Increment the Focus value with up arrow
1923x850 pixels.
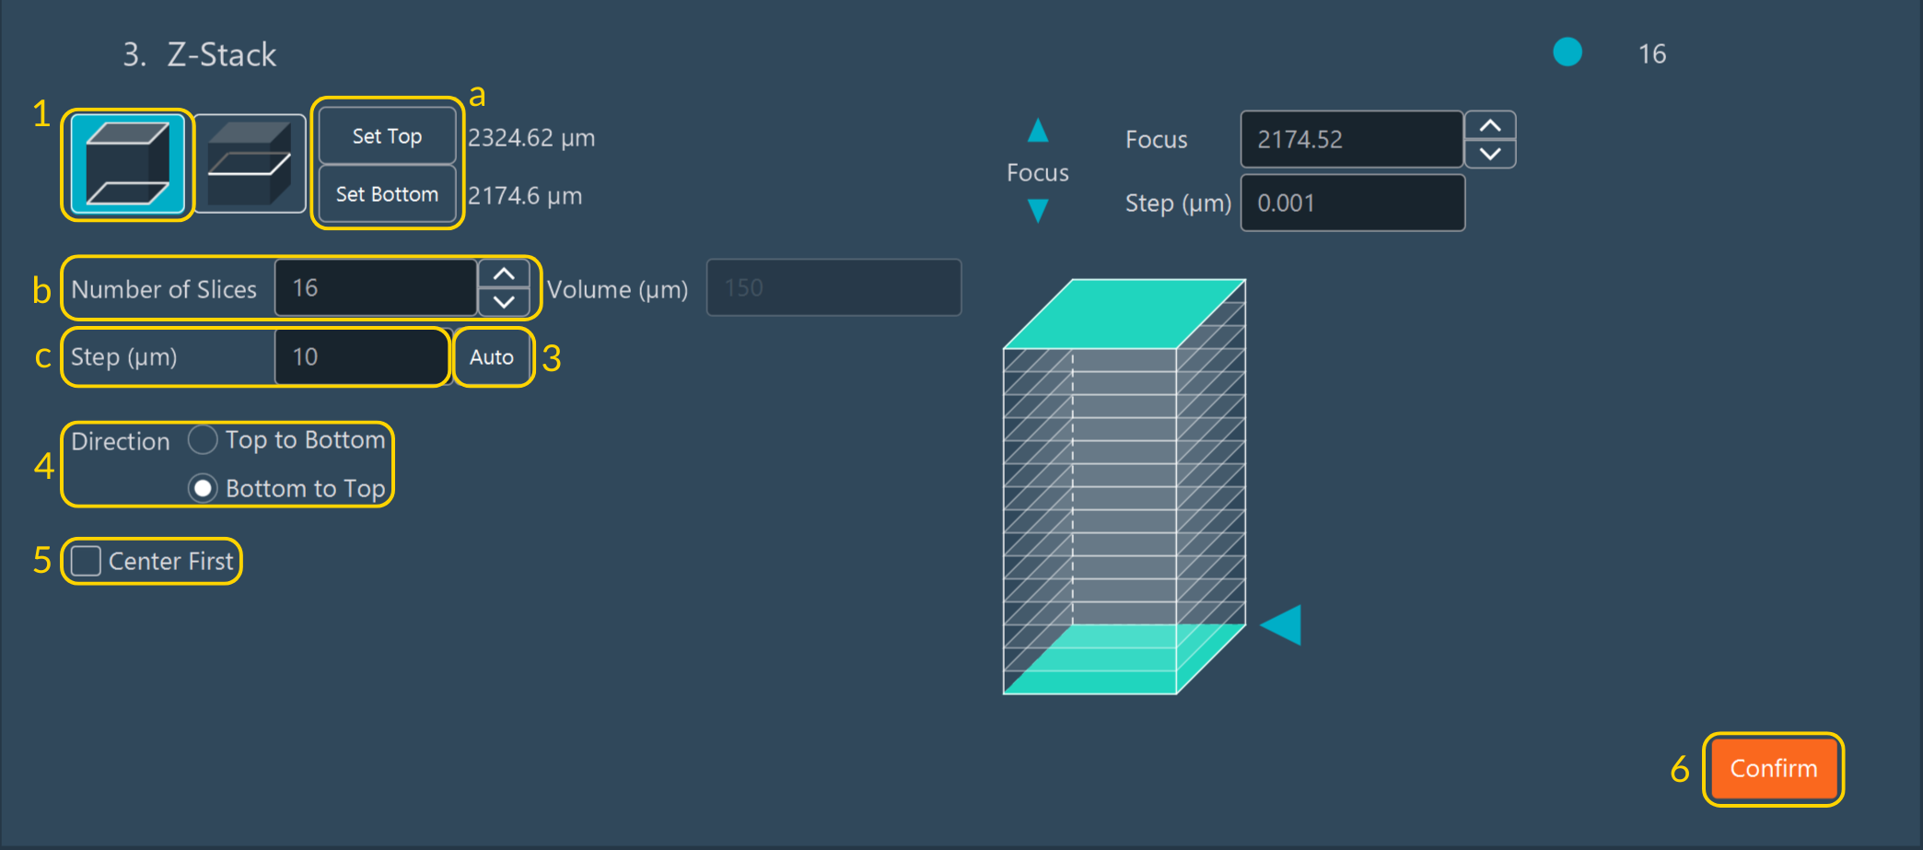tap(1489, 126)
